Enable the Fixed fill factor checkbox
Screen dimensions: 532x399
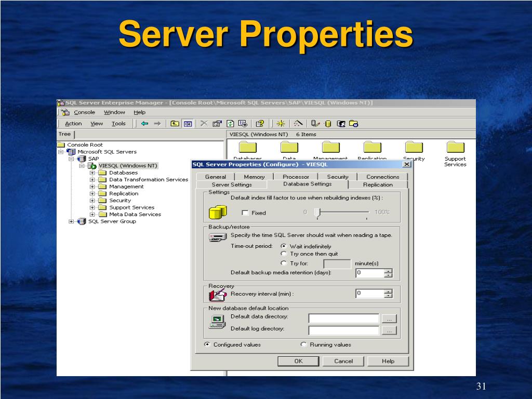click(245, 212)
